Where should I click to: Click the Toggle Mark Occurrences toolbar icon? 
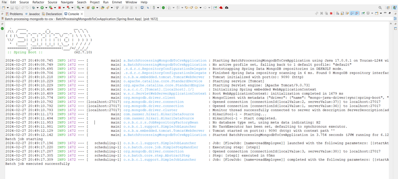tap(122, 8)
